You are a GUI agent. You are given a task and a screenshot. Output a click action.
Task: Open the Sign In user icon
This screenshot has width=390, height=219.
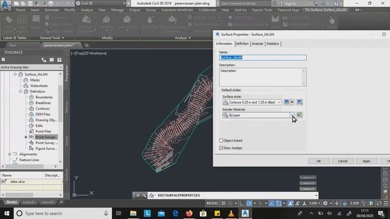click(282, 4)
